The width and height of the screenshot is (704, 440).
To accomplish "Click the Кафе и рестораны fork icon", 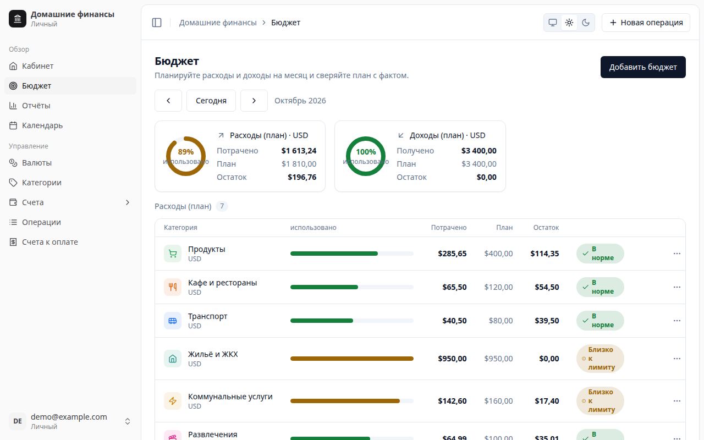I will point(173,287).
